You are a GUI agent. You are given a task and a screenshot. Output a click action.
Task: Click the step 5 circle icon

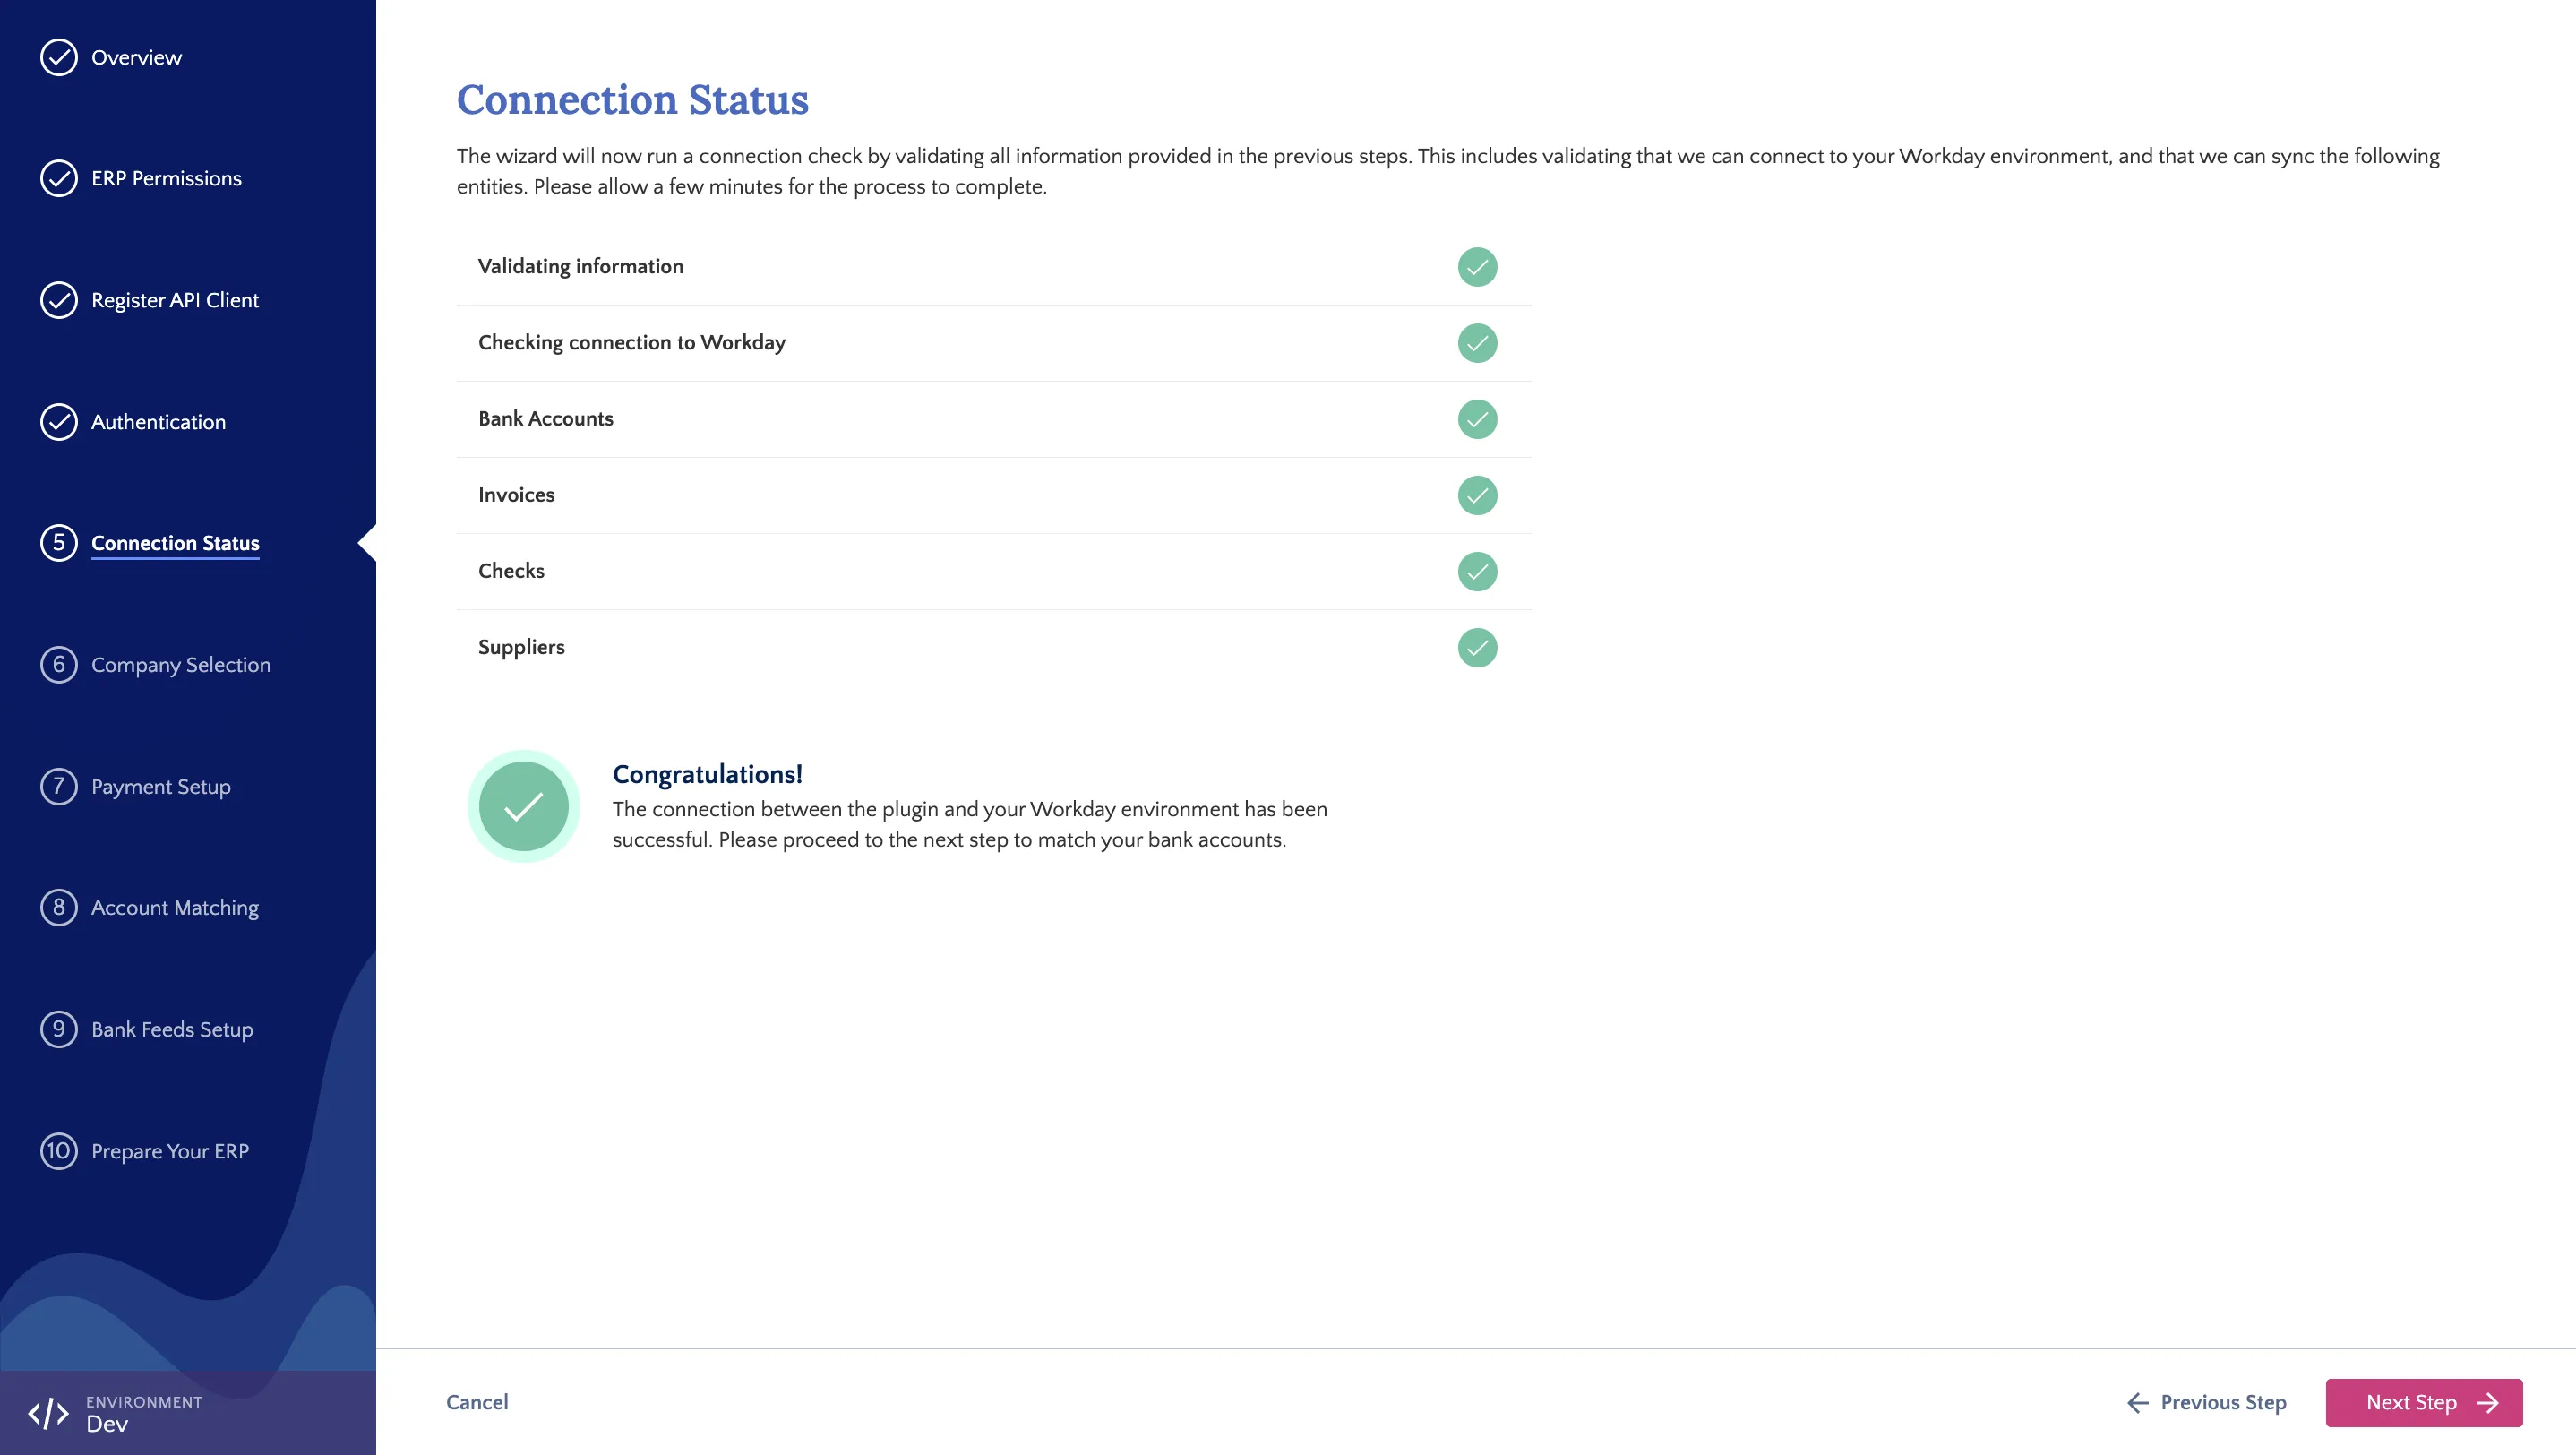(59, 543)
